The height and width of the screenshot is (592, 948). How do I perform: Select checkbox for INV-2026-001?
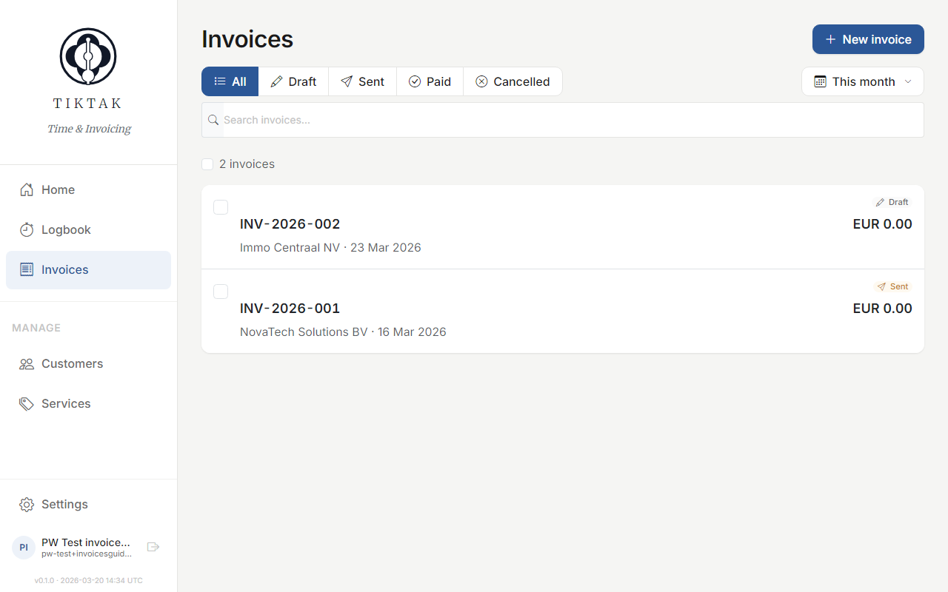(x=221, y=292)
